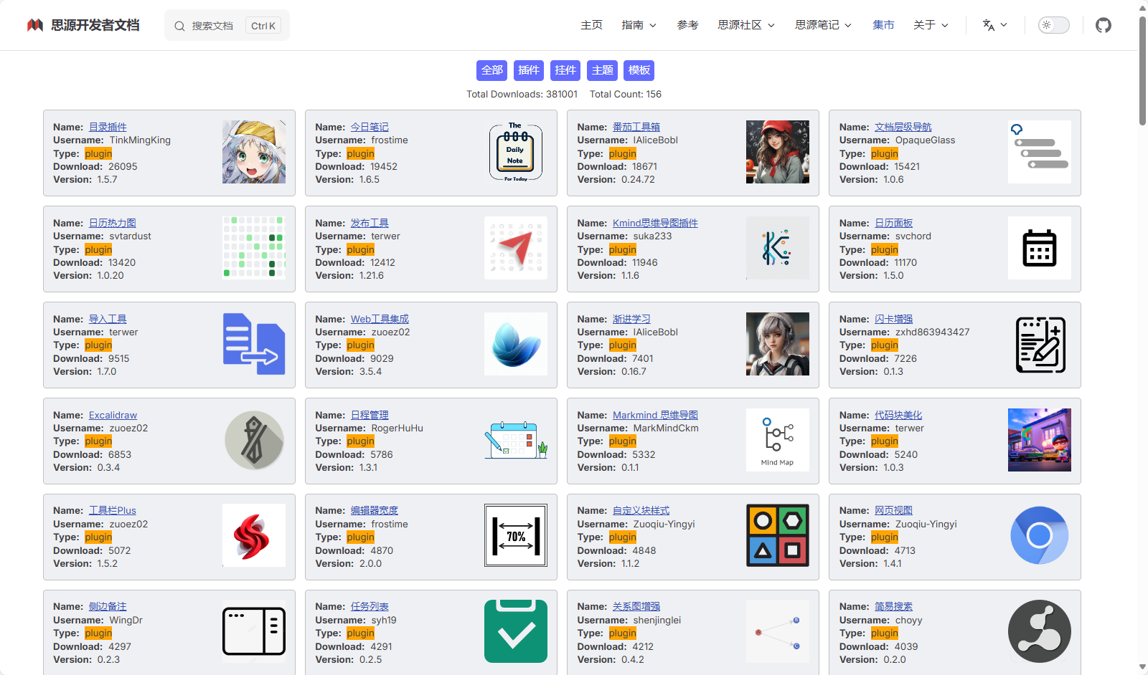This screenshot has height=675, width=1148.
Task: Click the 任务列表 green checkmark icon
Action: coord(516,631)
